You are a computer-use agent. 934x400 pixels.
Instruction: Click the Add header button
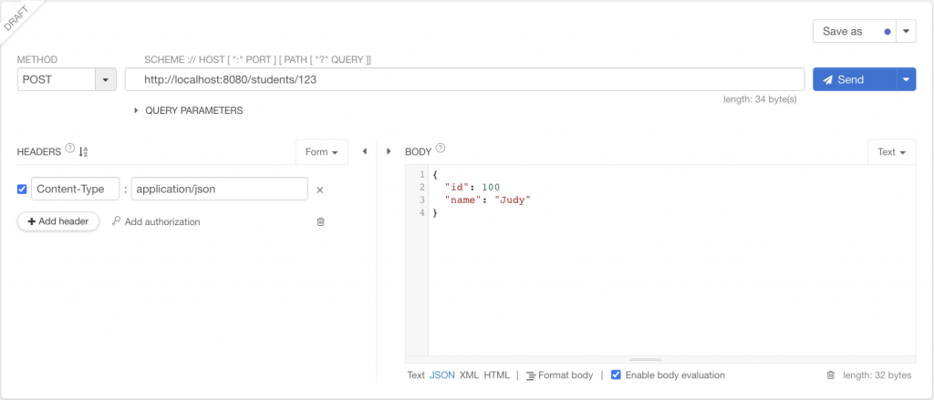point(58,221)
